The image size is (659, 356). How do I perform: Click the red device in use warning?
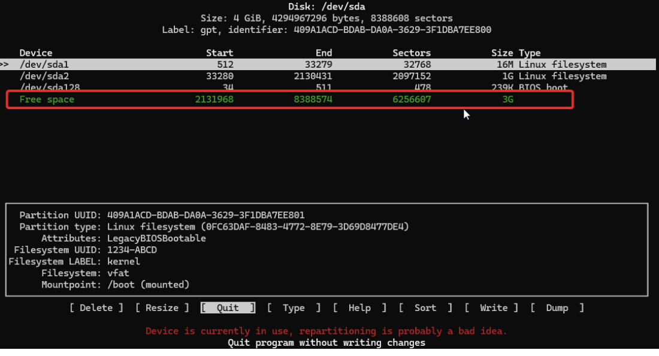[x=327, y=331]
